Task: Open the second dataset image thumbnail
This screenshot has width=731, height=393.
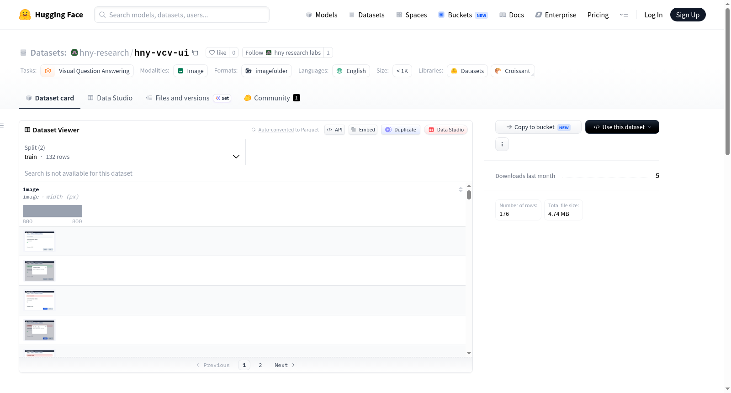Action: click(39, 271)
